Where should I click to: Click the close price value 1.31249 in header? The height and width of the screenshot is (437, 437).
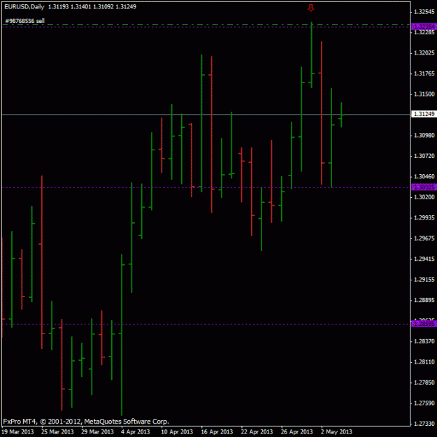[126, 7]
